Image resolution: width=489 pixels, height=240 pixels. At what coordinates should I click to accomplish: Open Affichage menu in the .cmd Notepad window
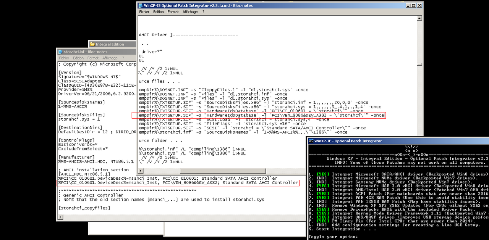pyautogui.click(x=190, y=12)
